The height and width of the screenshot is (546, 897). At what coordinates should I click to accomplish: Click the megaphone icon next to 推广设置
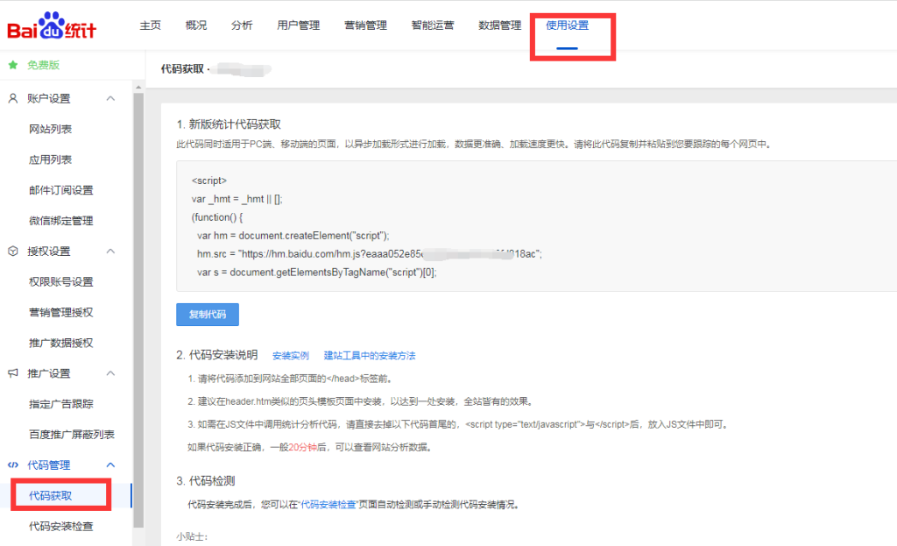(x=13, y=373)
